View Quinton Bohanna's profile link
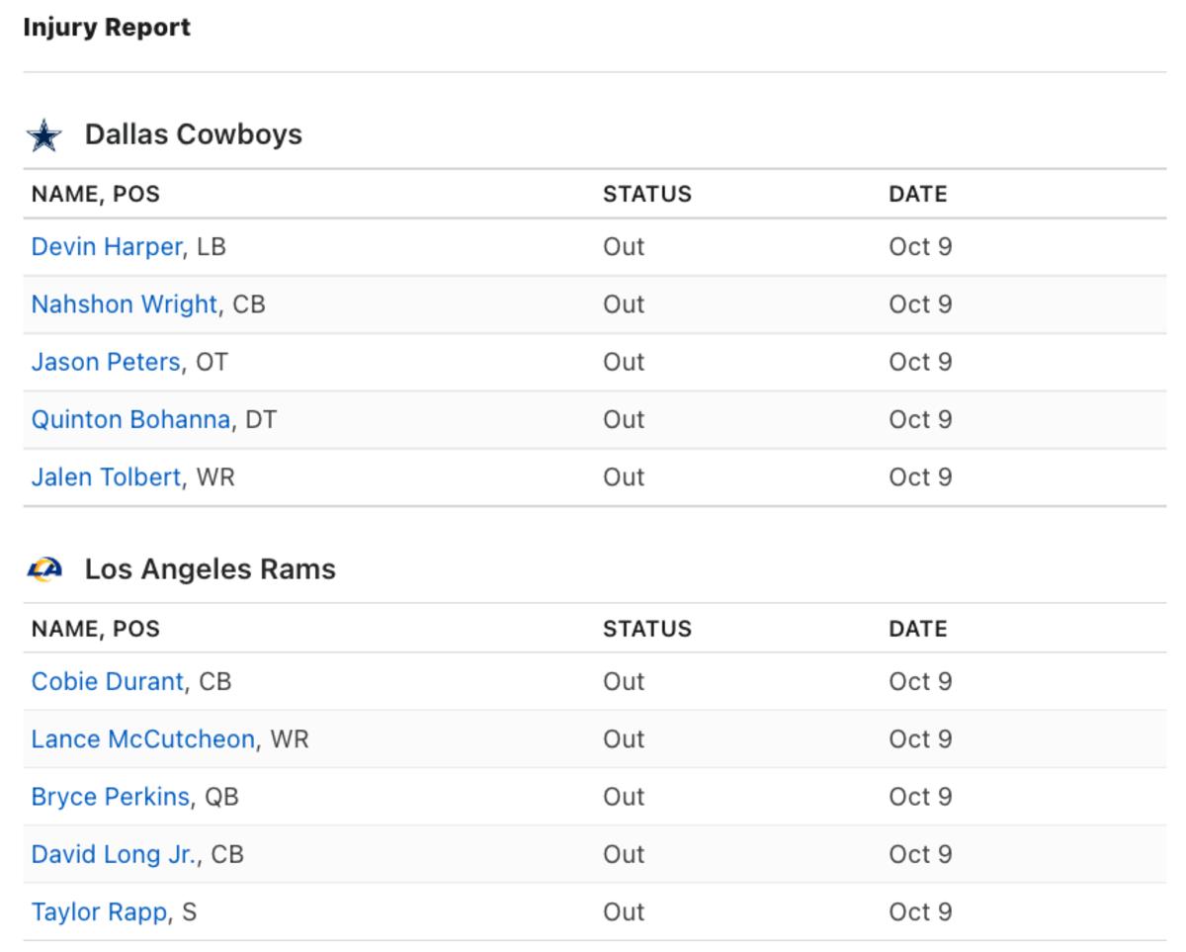1186x952 pixels. (130, 419)
